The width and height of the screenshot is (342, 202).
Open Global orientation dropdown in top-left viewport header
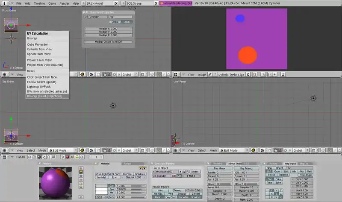point(128,74)
